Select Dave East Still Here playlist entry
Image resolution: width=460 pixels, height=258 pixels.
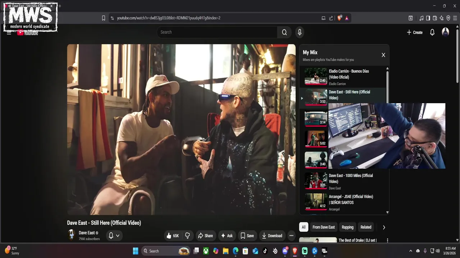tap(342, 97)
